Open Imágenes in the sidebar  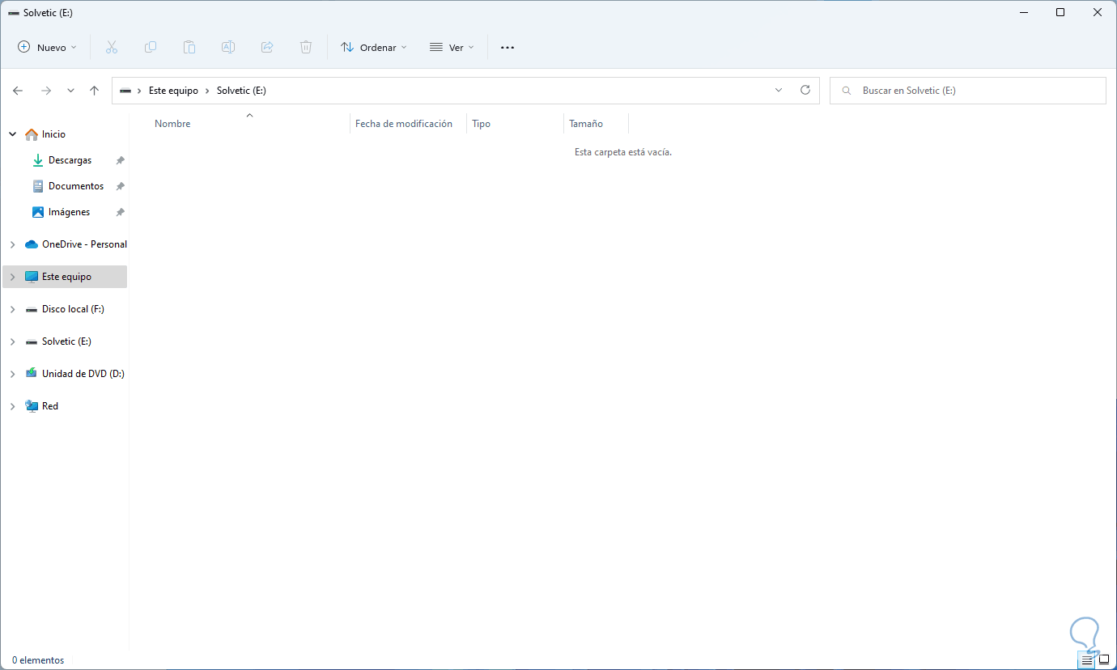pos(70,212)
